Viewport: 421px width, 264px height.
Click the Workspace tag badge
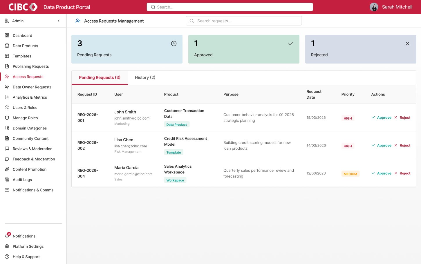175,180
